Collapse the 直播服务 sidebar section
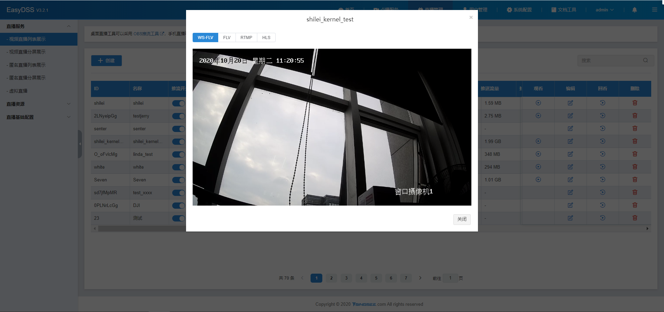664x312 pixels. click(39, 26)
